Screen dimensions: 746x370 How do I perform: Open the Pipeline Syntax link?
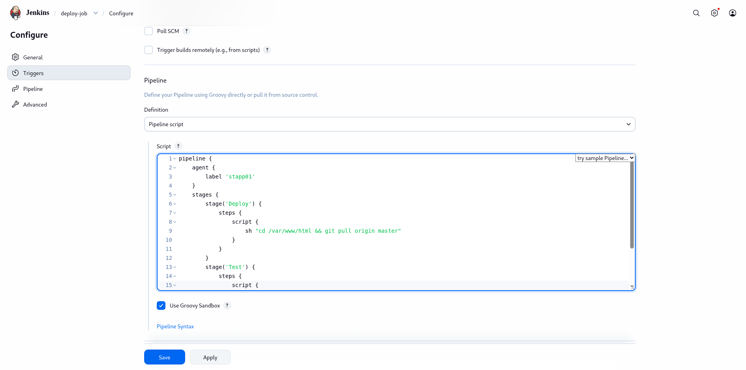point(175,326)
